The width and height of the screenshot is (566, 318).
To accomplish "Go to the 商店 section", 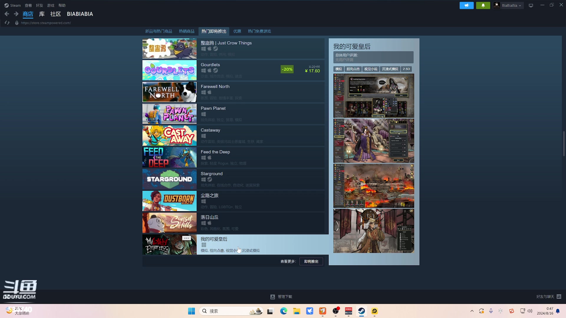I will pos(28,14).
